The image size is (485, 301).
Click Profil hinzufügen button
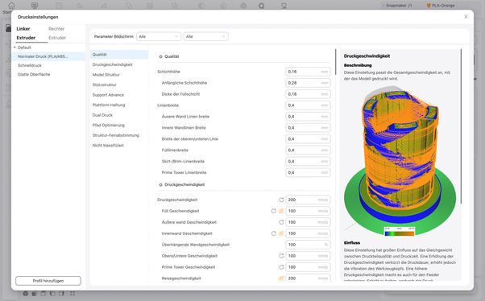click(x=48, y=281)
